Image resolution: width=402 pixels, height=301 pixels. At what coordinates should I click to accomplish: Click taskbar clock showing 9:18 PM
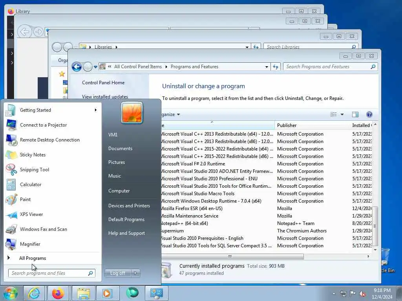[x=382, y=294]
